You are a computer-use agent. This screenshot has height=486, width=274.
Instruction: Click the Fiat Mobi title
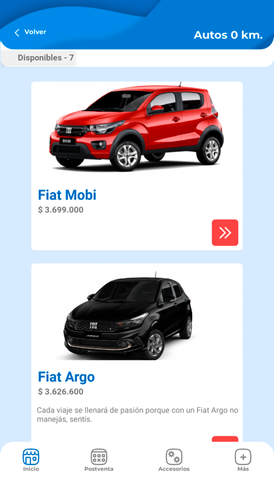[x=67, y=195]
